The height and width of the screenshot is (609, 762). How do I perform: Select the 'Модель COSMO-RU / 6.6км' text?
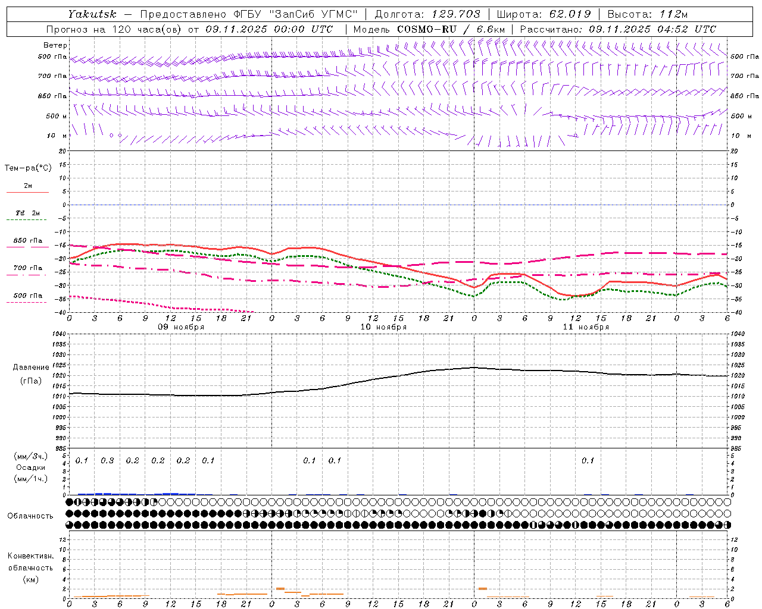429,29
